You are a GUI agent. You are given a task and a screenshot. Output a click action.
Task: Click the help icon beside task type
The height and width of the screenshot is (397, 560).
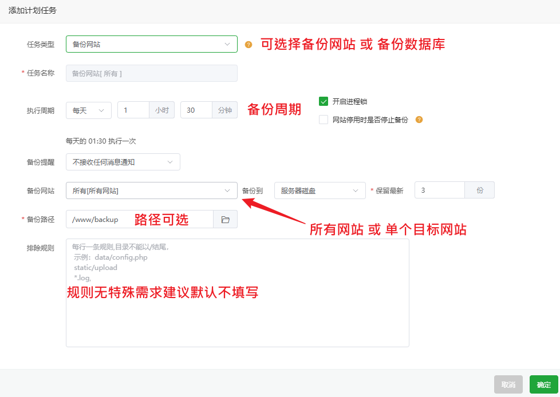249,44
